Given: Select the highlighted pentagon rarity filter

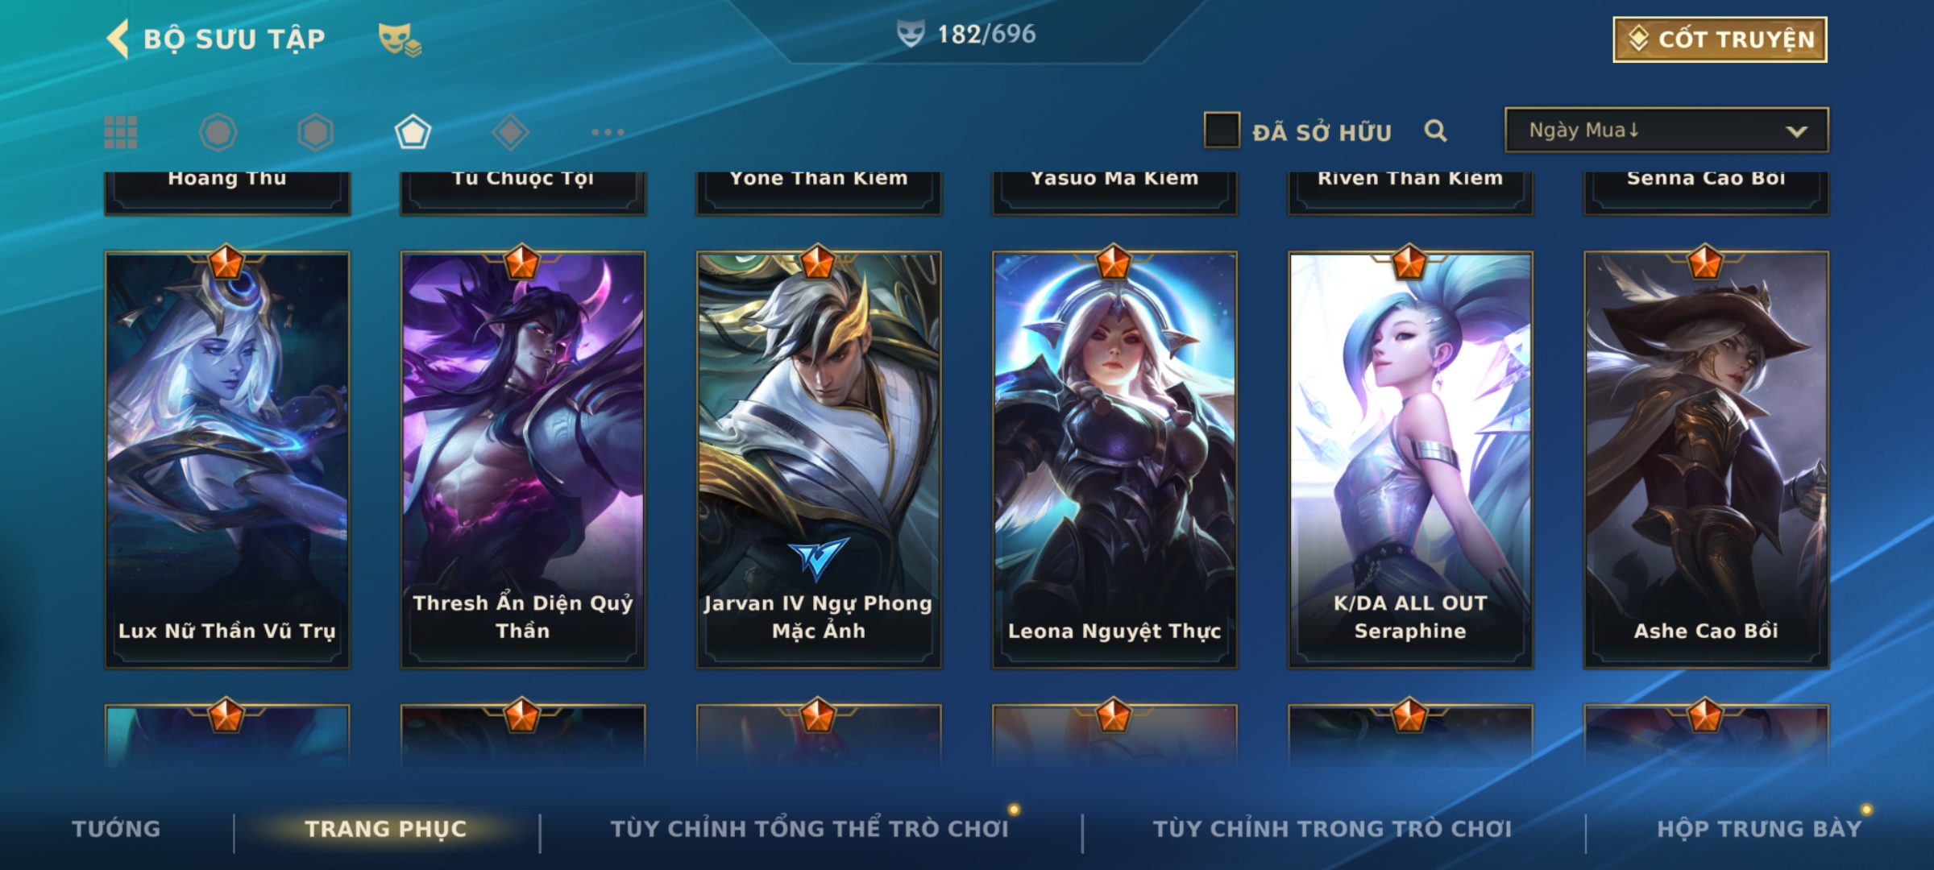Looking at the screenshot, I should (413, 132).
